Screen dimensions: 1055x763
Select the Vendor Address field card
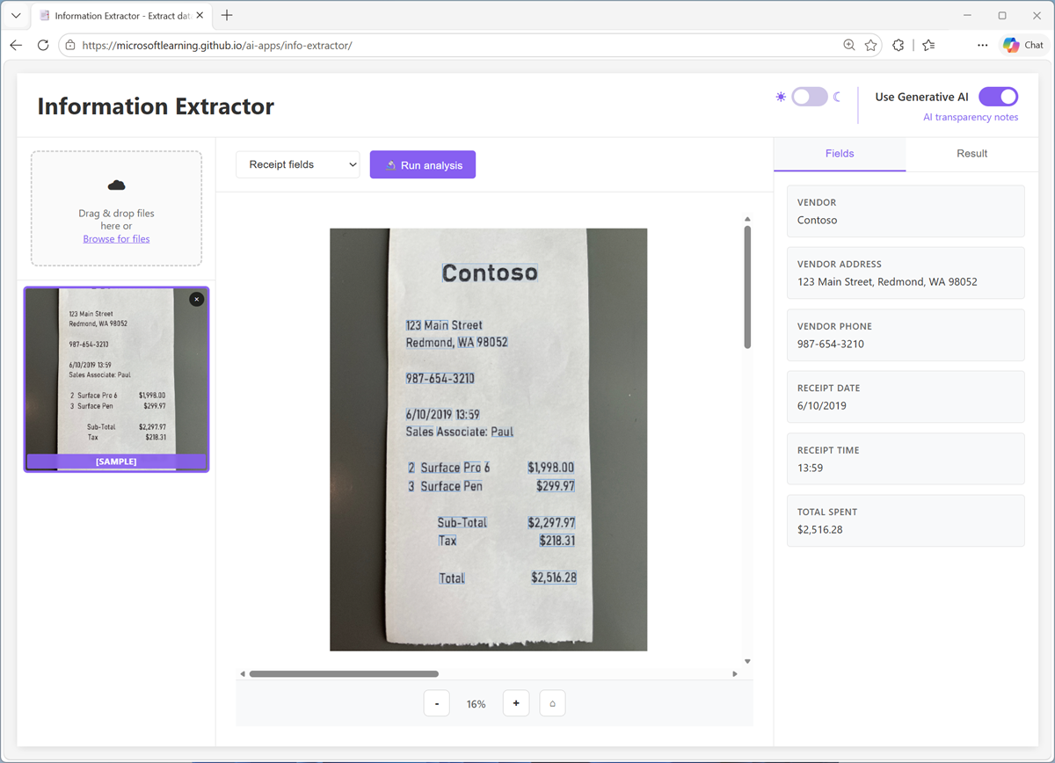[x=906, y=272]
